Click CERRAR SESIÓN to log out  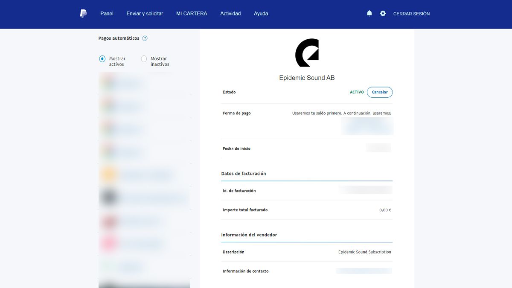tap(412, 13)
